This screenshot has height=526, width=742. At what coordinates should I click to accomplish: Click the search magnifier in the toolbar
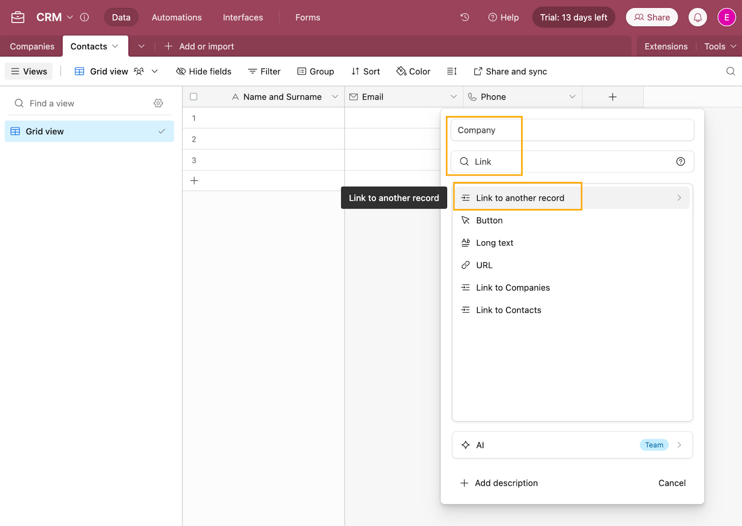pos(730,71)
